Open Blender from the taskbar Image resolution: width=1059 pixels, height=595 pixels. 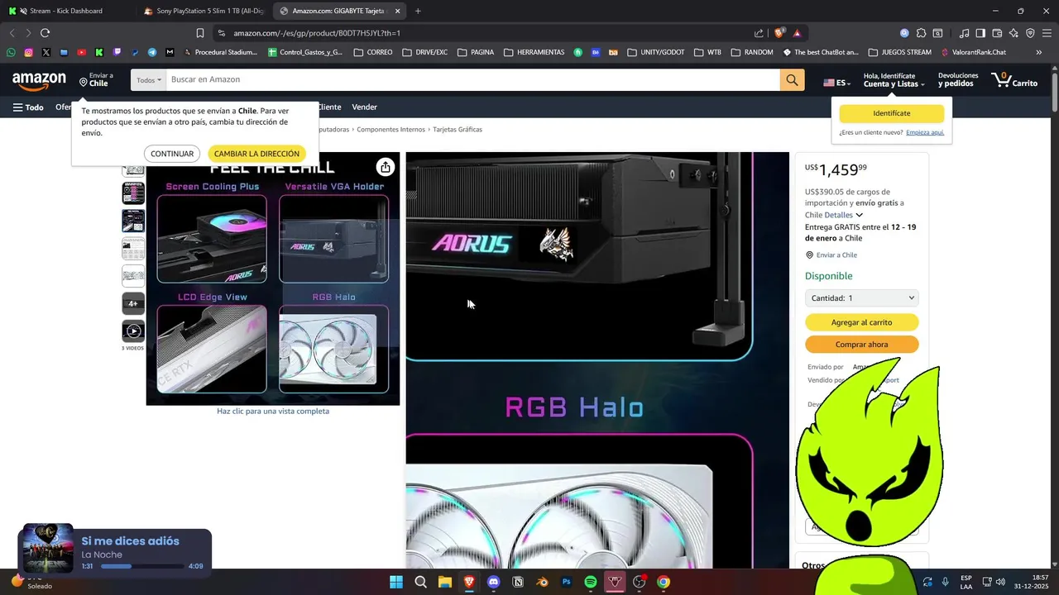542,582
